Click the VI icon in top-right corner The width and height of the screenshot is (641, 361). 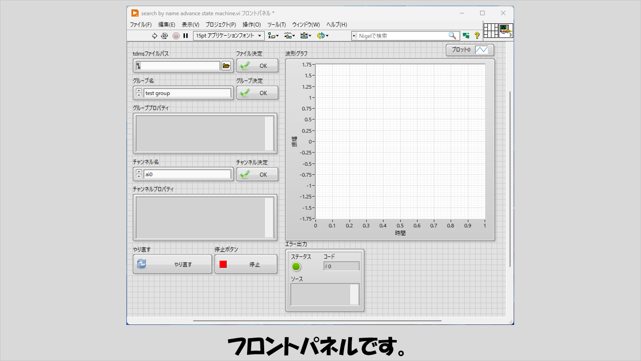(506, 31)
